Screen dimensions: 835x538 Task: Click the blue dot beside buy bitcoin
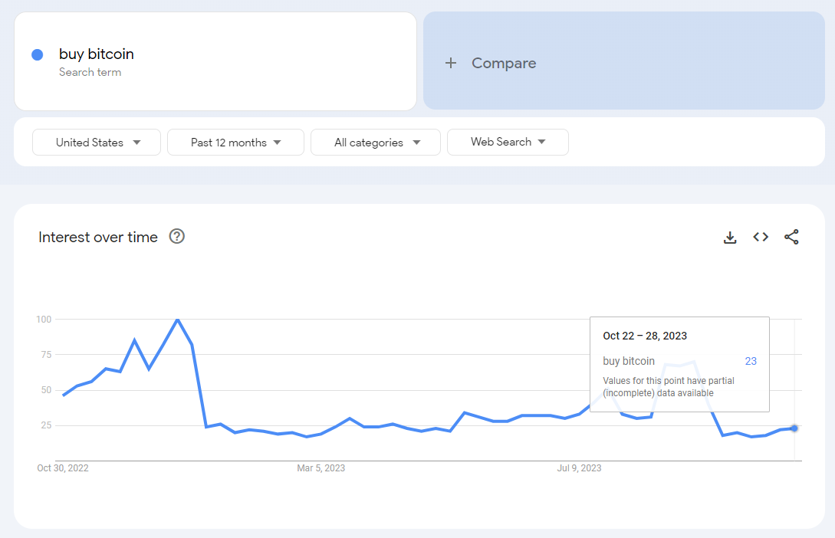coord(37,54)
